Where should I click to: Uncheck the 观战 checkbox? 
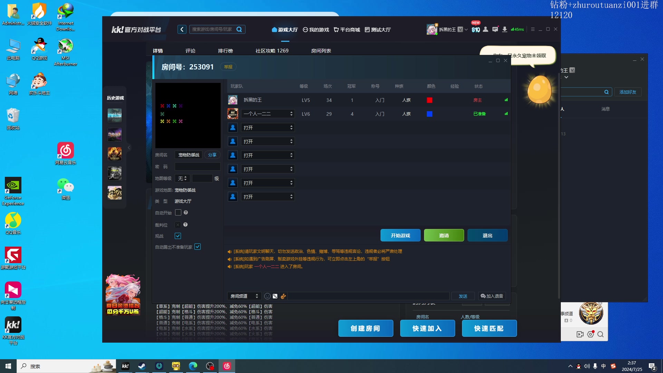[x=178, y=236]
